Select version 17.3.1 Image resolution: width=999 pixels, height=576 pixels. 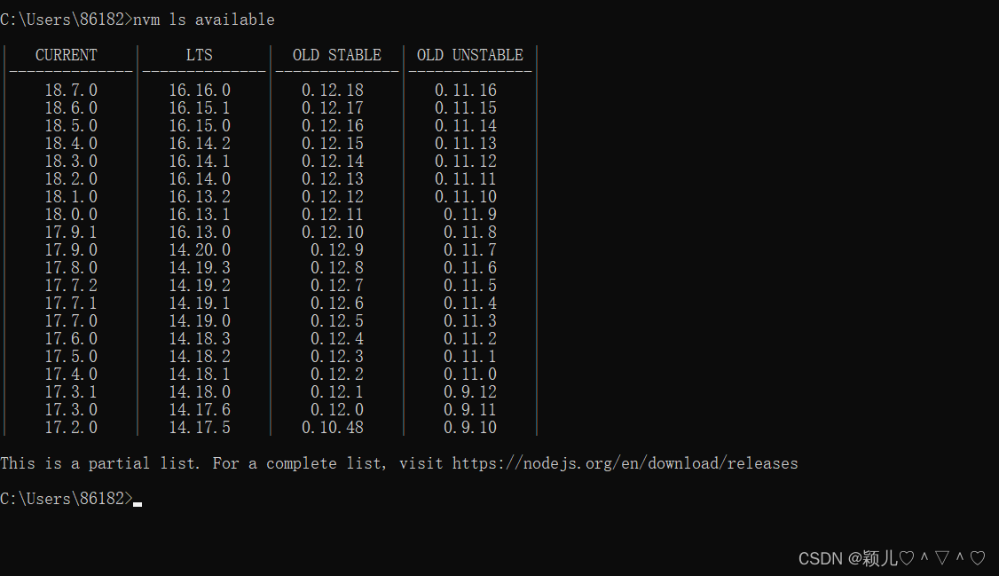71,392
